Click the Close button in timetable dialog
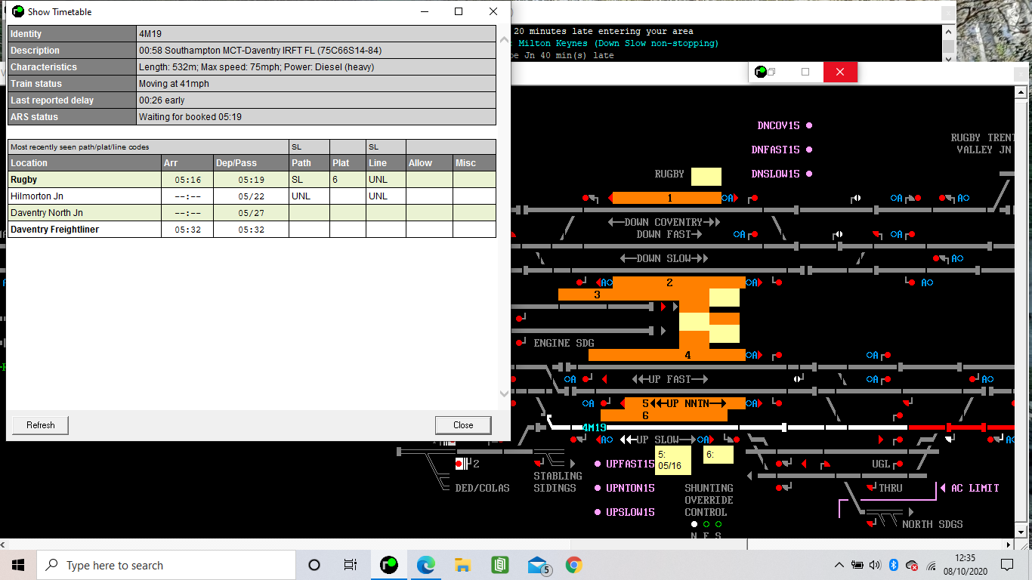This screenshot has height=580, width=1032. click(463, 425)
